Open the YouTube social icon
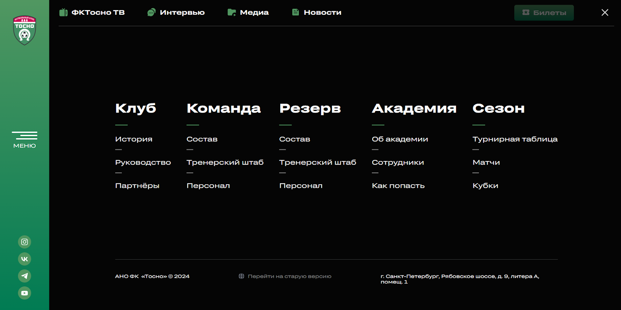 (x=24, y=293)
